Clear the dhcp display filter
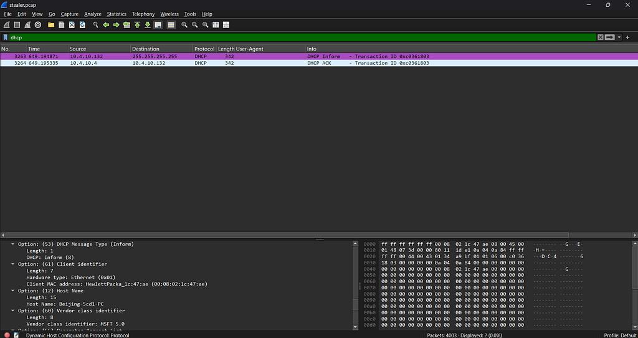The image size is (638, 338). 600,37
